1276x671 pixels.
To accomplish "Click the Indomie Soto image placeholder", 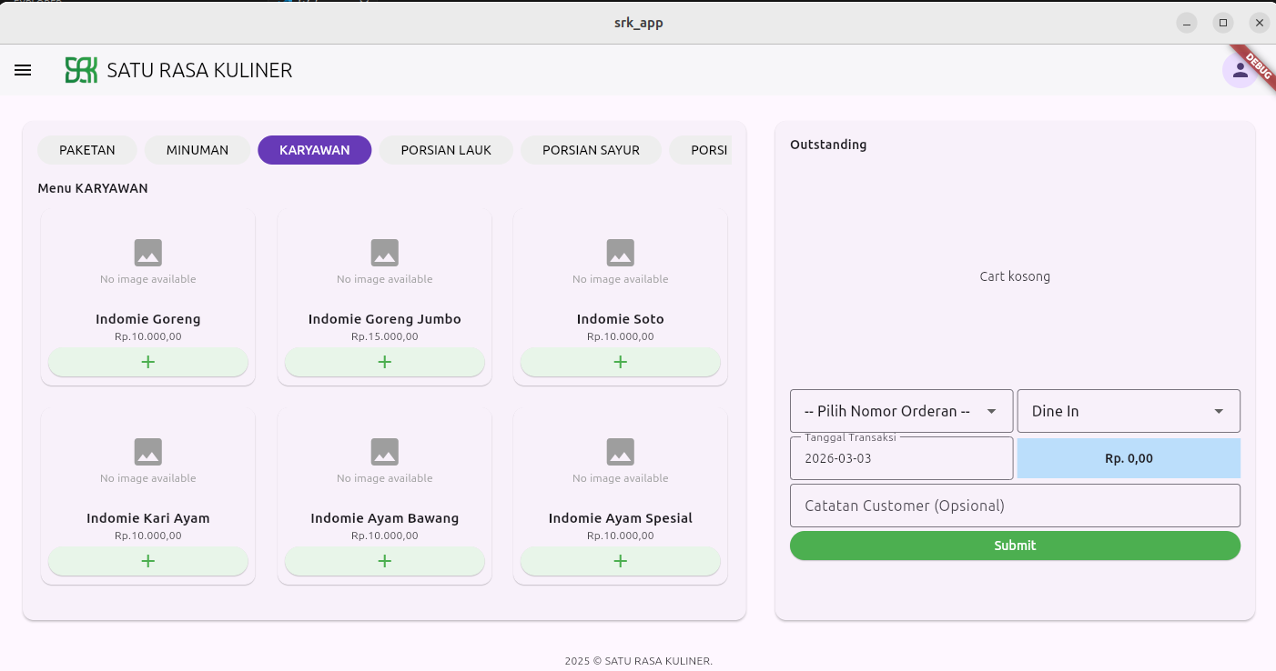I will [620, 260].
